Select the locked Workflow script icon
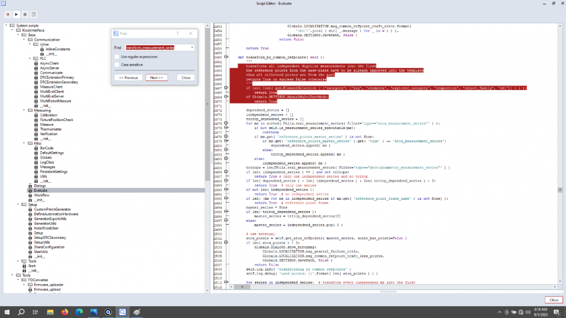Image resolution: width=566 pixels, height=318 pixels. (x=29, y=195)
